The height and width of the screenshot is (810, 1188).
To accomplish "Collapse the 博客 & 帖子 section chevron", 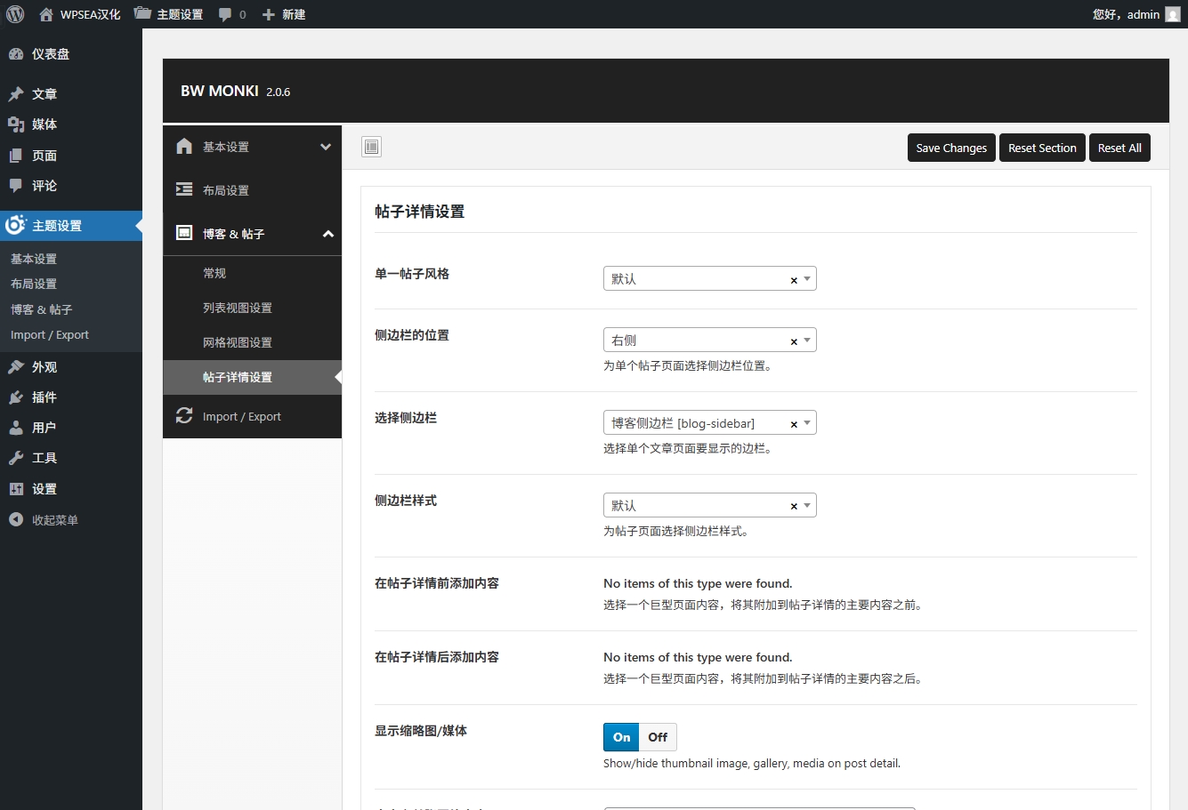I will click(327, 234).
